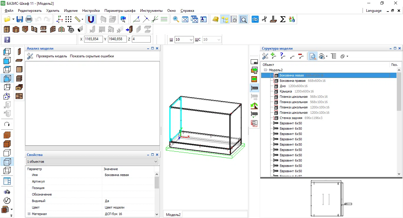Click the parallel lines icon
Image resolution: width=403 pixels, height=218 pixels.
point(164,19)
